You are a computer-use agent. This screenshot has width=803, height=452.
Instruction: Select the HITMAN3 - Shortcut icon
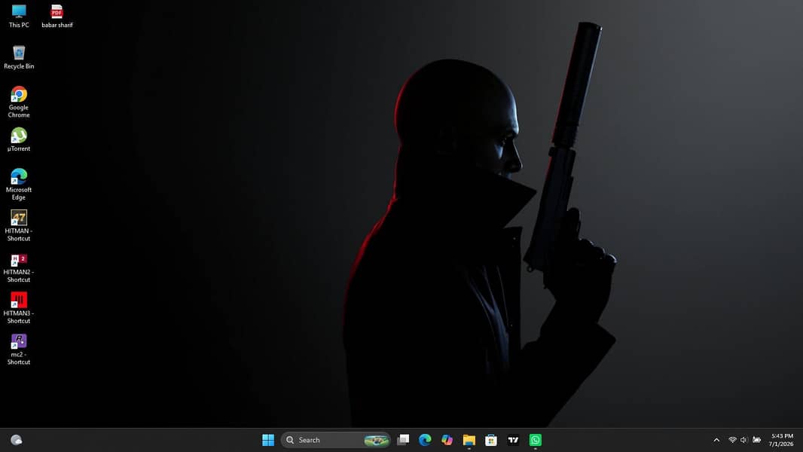coord(19,307)
